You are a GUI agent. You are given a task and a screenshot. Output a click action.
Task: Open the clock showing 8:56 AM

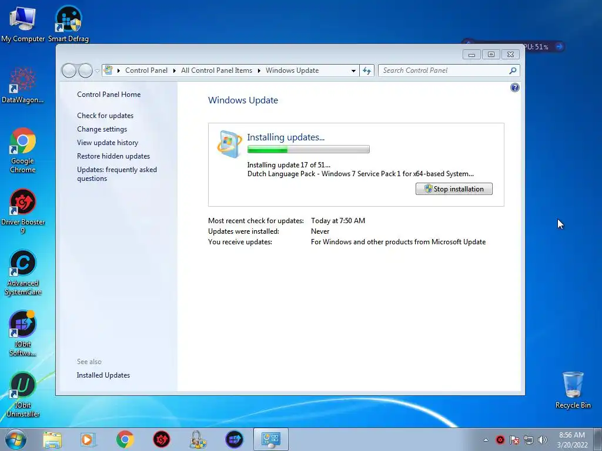(x=572, y=440)
